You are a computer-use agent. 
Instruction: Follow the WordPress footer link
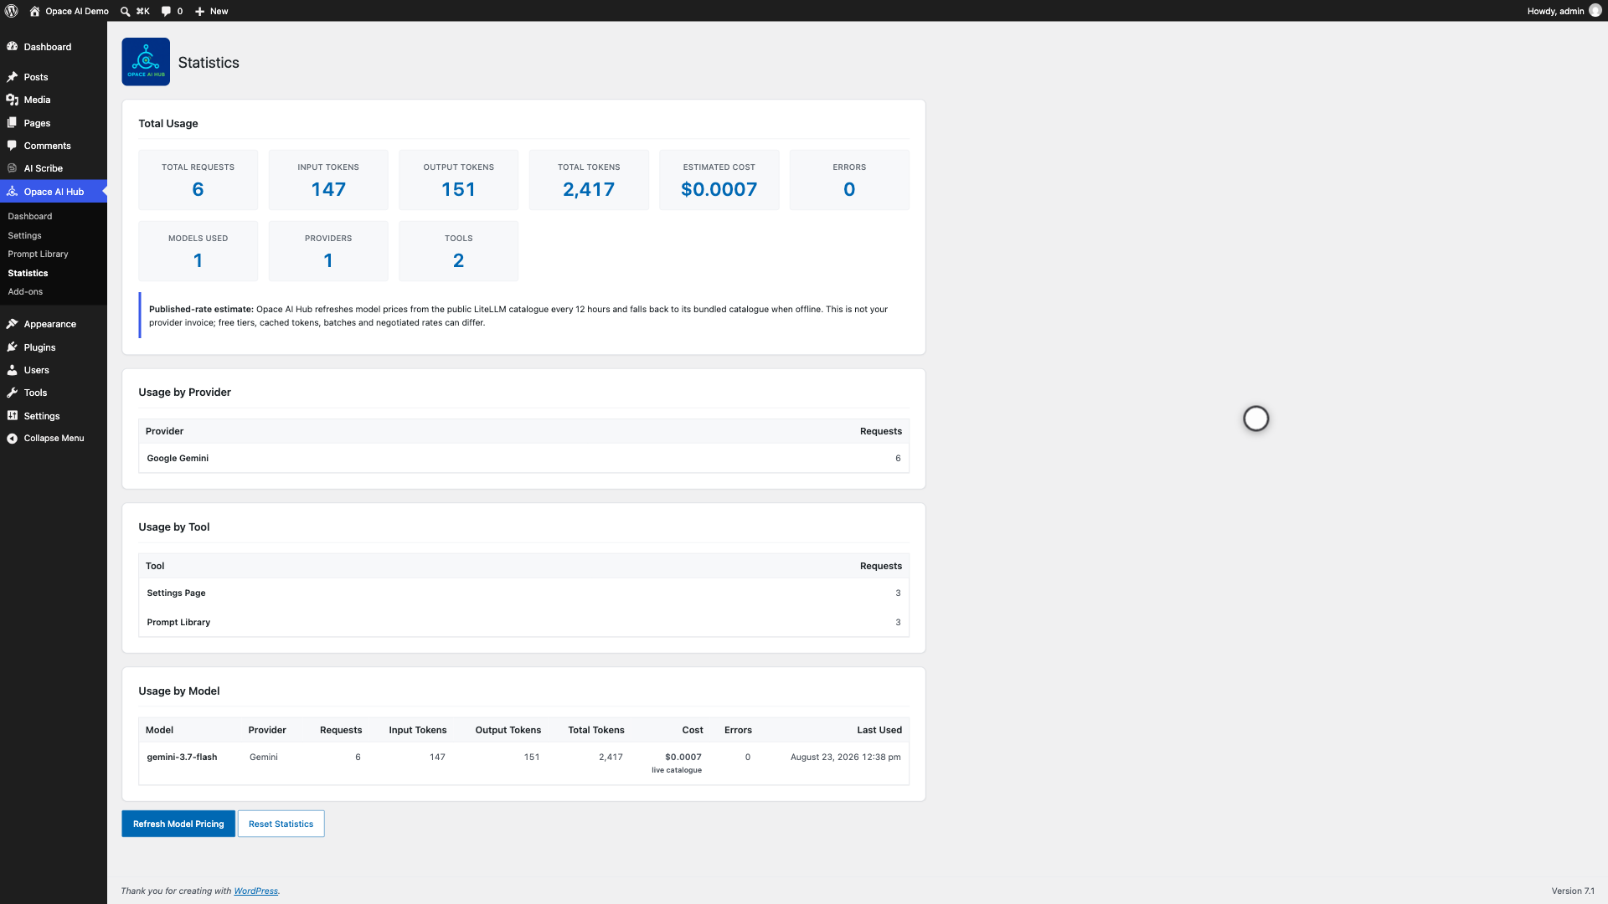(255, 891)
